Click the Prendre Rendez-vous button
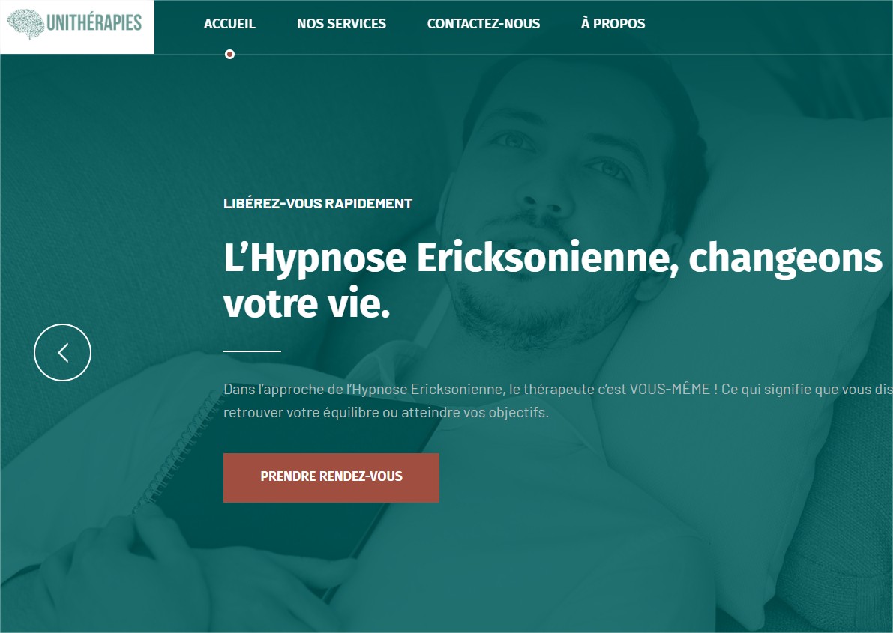 pos(331,478)
